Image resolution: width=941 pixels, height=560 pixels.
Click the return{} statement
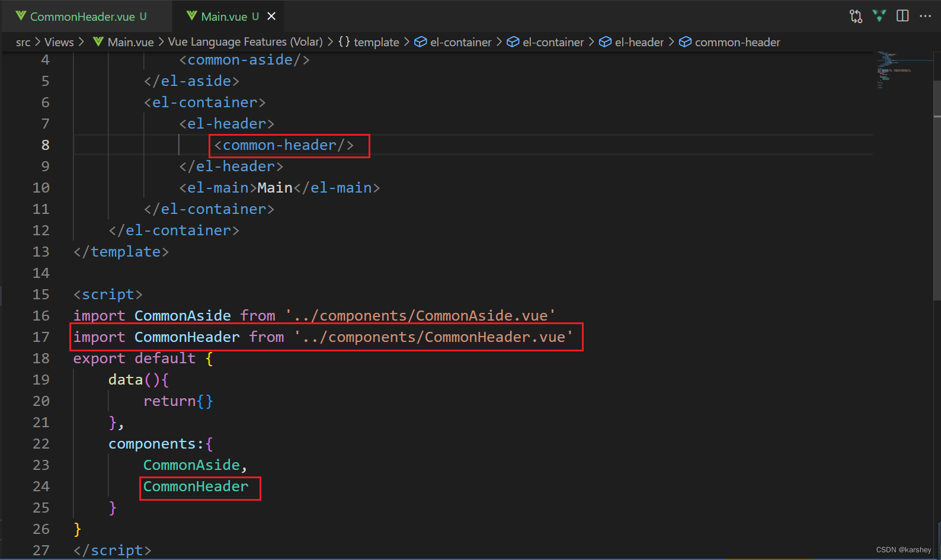(x=178, y=401)
